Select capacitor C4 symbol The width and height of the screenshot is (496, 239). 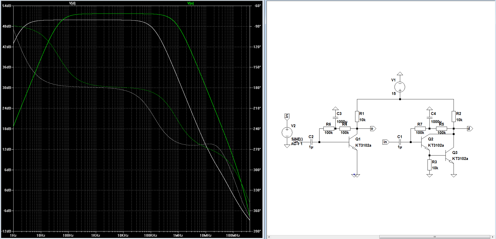pyautogui.click(x=430, y=118)
